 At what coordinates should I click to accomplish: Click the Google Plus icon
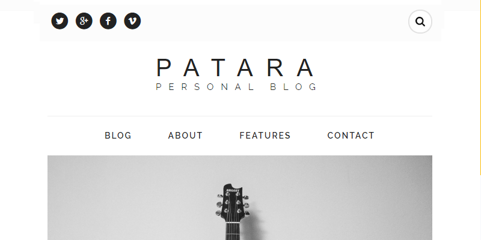84,21
